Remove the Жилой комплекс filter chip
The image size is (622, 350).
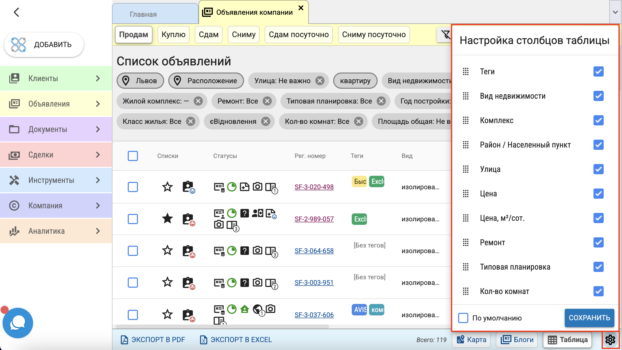coord(198,101)
